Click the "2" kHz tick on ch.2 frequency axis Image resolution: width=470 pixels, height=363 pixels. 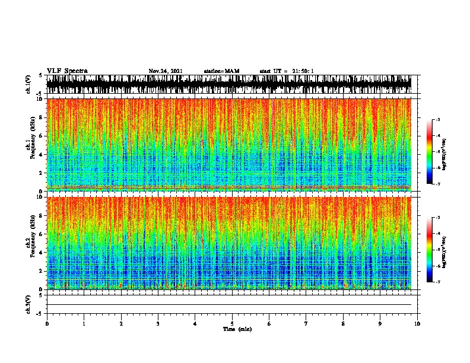tap(42, 271)
